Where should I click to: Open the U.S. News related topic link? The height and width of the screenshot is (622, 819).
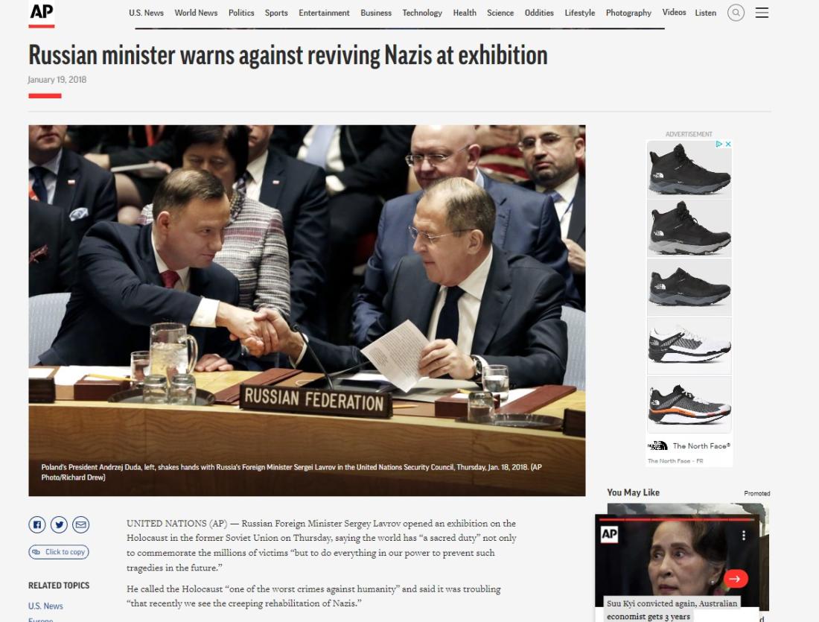pyautogui.click(x=45, y=606)
